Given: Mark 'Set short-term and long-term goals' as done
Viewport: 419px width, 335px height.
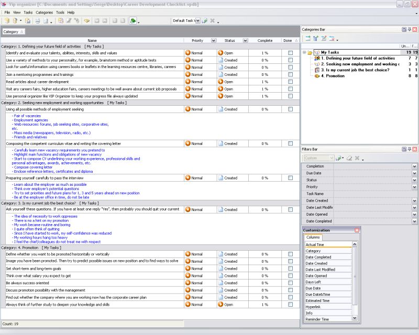Looking at the screenshot, I should click(291, 269).
